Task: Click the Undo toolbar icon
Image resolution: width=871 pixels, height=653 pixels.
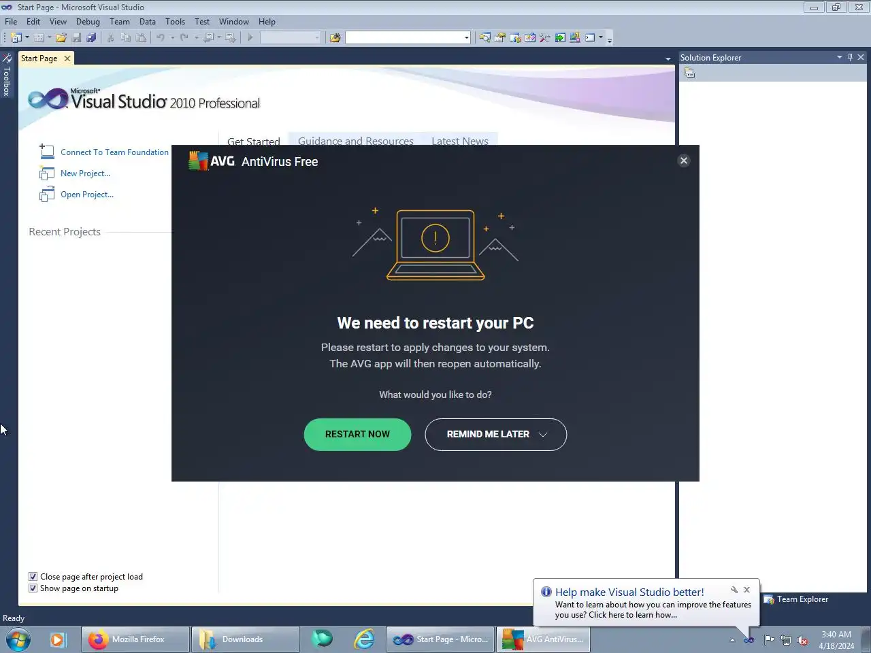Action: (161, 37)
